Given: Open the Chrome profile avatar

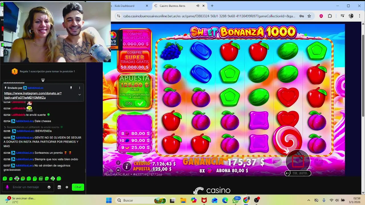Looking at the screenshot, I should [351, 16].
